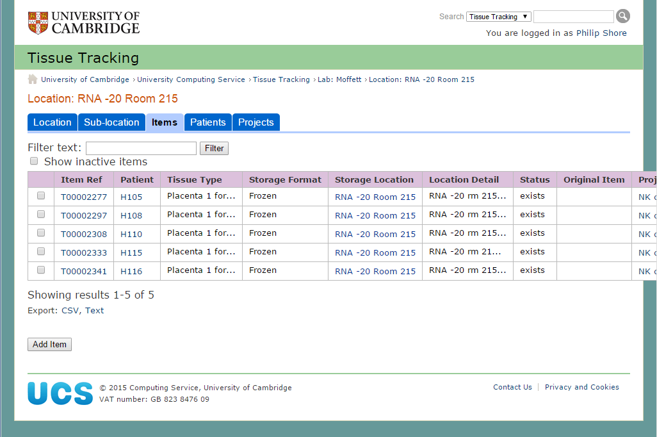Click the UCS logo in the footer
The image size is (657, 437).
(x=60, y=393)
